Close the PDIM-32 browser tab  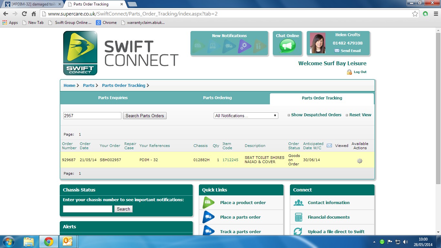59,4
